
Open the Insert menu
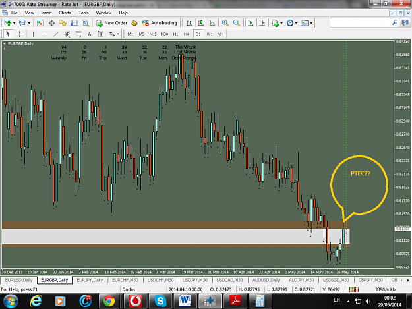click(x=46, y=13)
